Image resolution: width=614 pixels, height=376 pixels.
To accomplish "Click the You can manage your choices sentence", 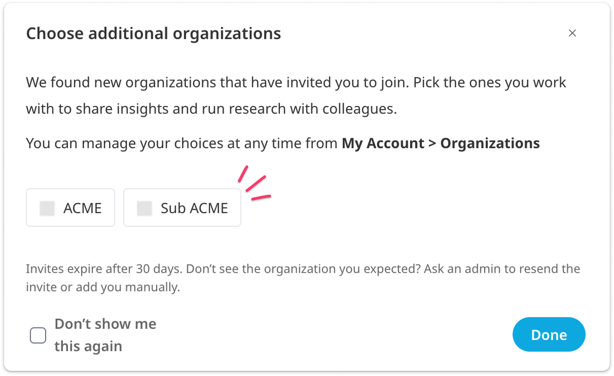I will [283, 144].
